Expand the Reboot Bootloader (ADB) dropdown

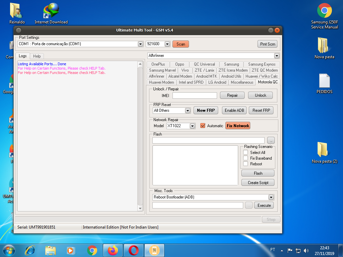pyautogui.click(x=271, y=197)
